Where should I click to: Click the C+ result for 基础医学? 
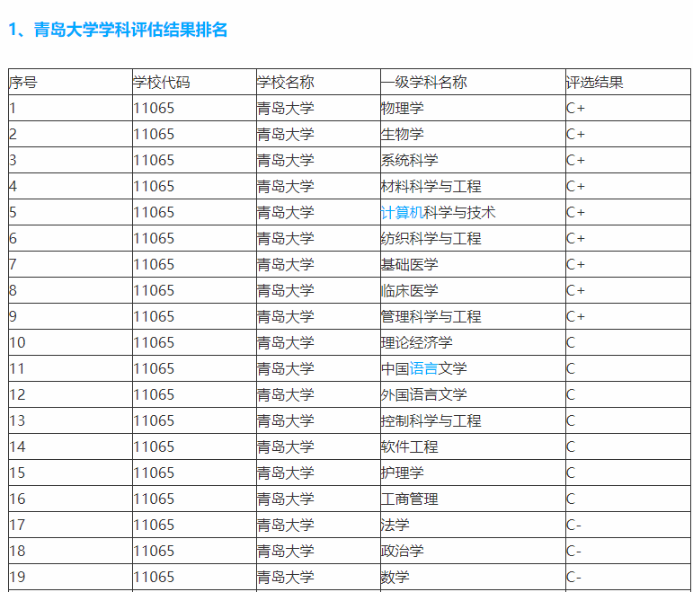[x=628, y=265]
